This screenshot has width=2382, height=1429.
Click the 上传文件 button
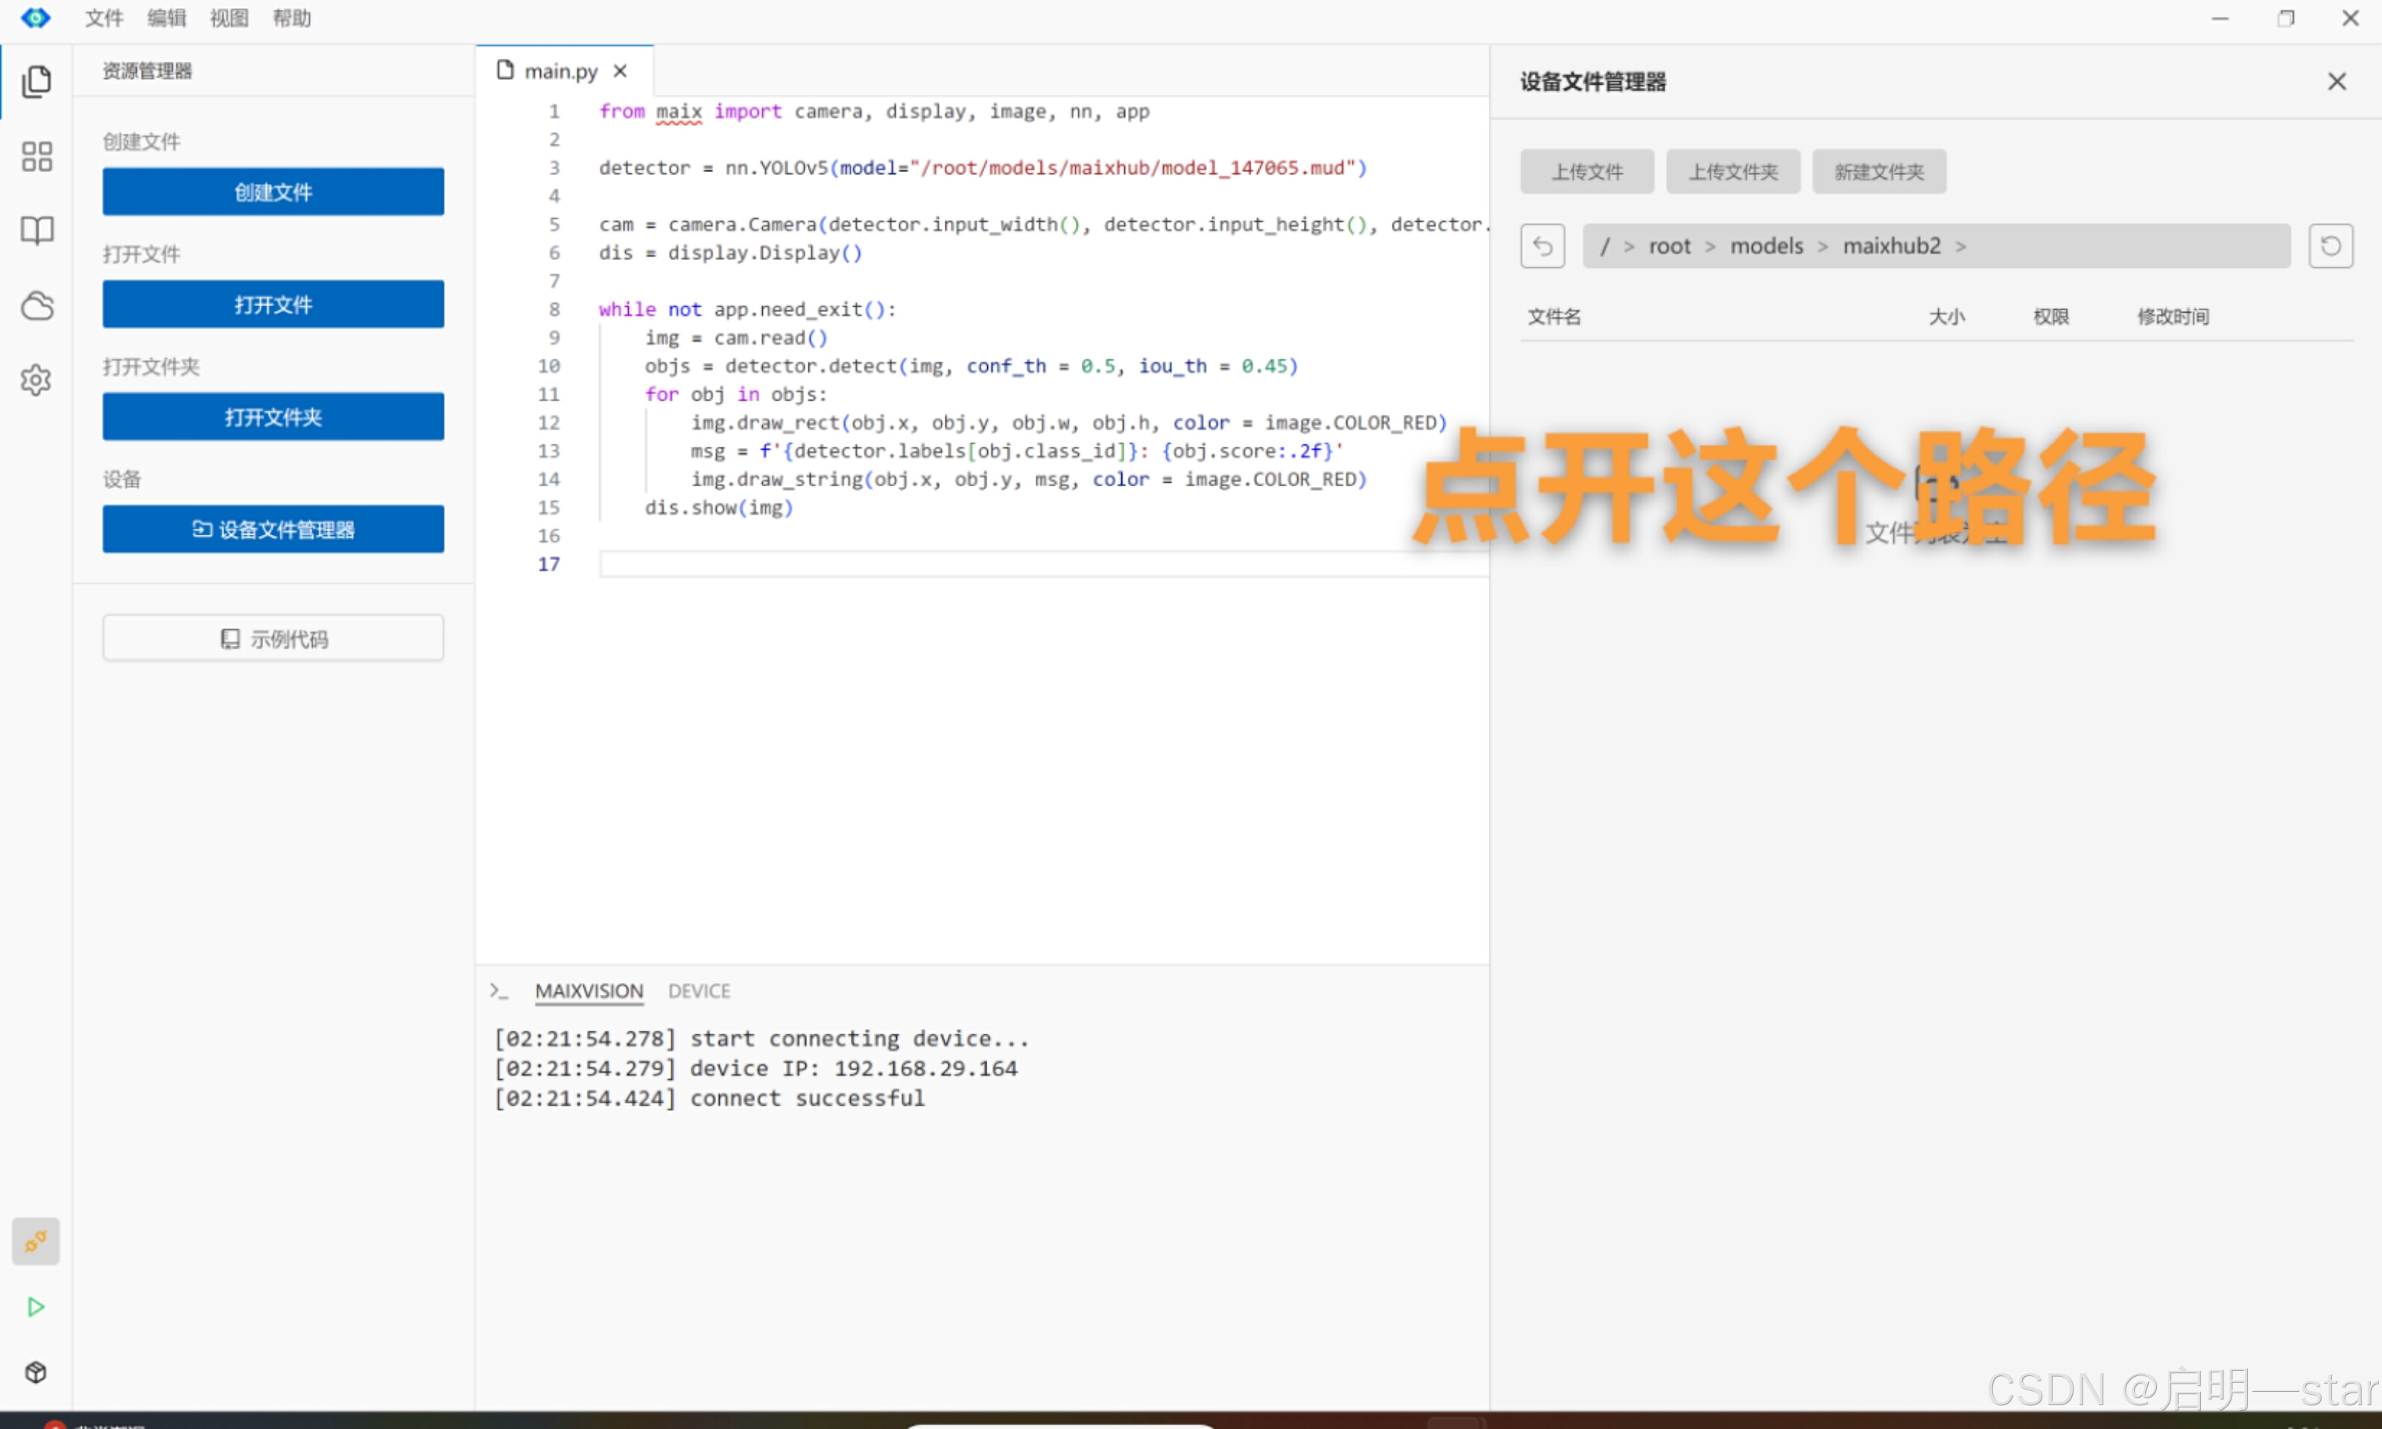pyautogui.click(x=1586, y=172)
